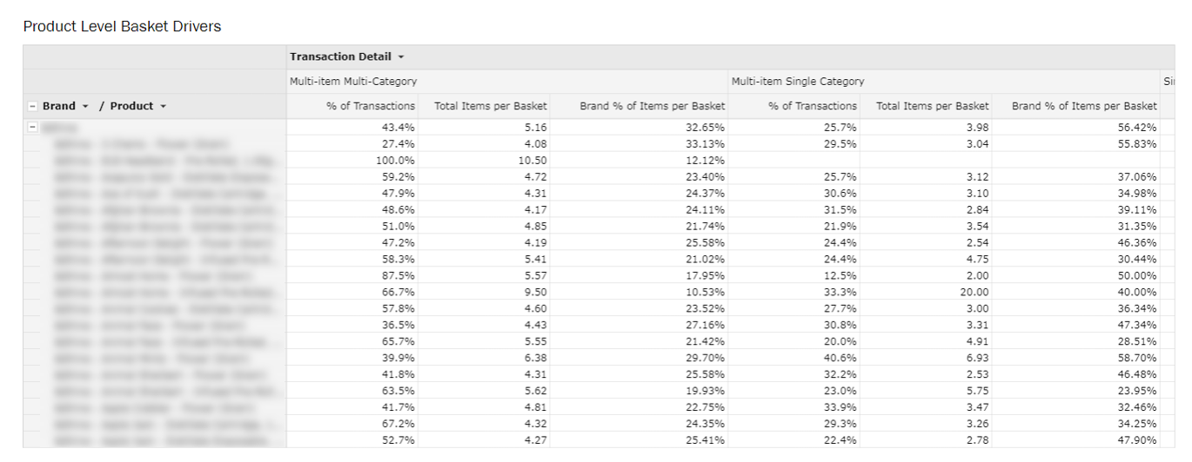Click the Product Level Basket Drivers title
1192x462 pixels.
(x=123, y=27)
